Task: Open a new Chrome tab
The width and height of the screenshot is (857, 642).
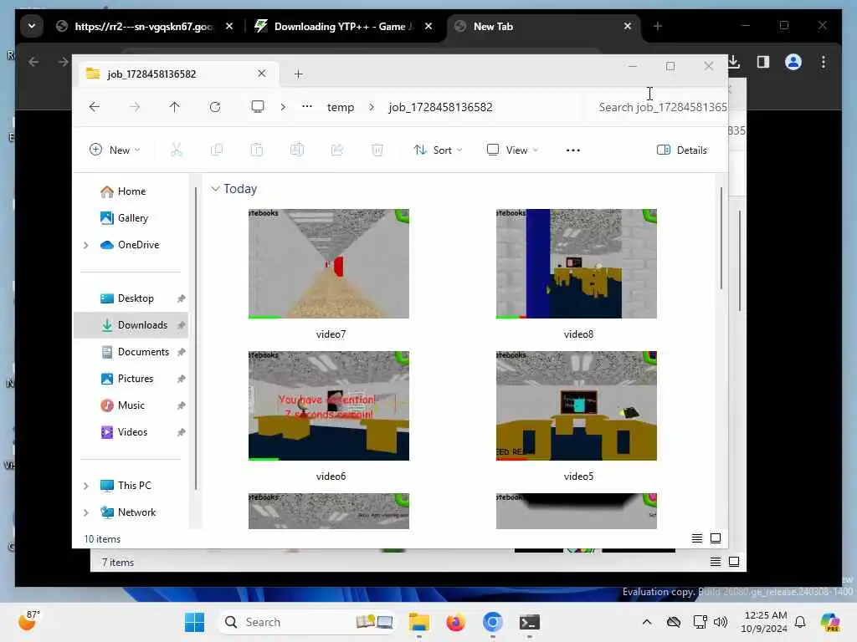Action: coord(658,26)
